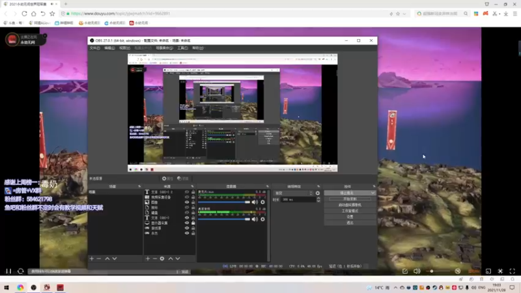Remove the selected source with minus icon
This screenshot has width=521, height=293.
154,258
